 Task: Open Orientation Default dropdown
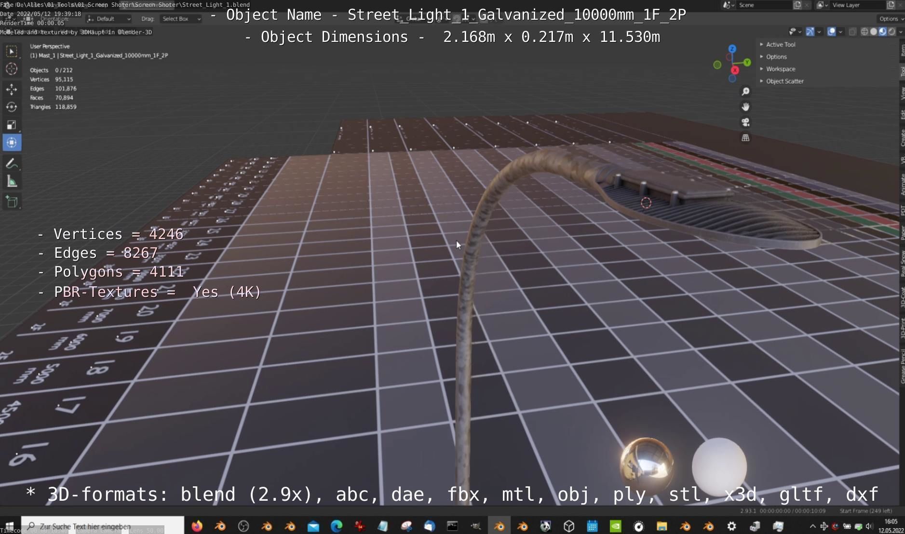click(x=109, y=19)
